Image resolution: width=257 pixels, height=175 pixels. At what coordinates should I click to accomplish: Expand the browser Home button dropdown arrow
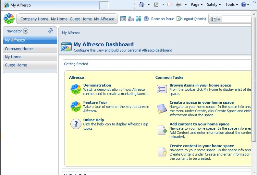point(149,5)
